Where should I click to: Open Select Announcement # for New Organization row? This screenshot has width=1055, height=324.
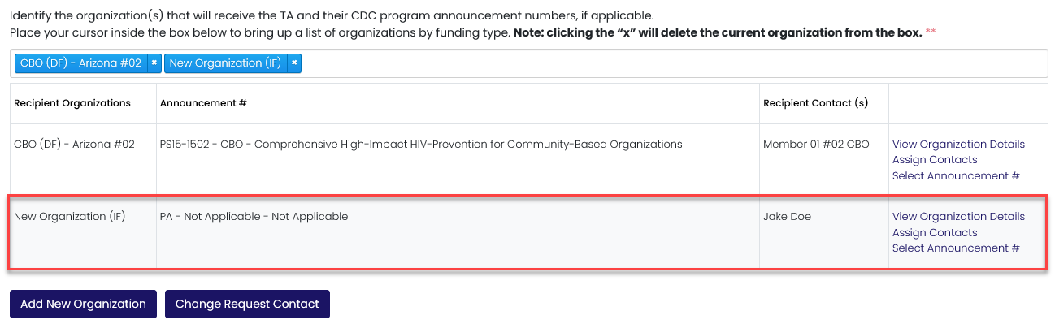(x=956, y=248)
